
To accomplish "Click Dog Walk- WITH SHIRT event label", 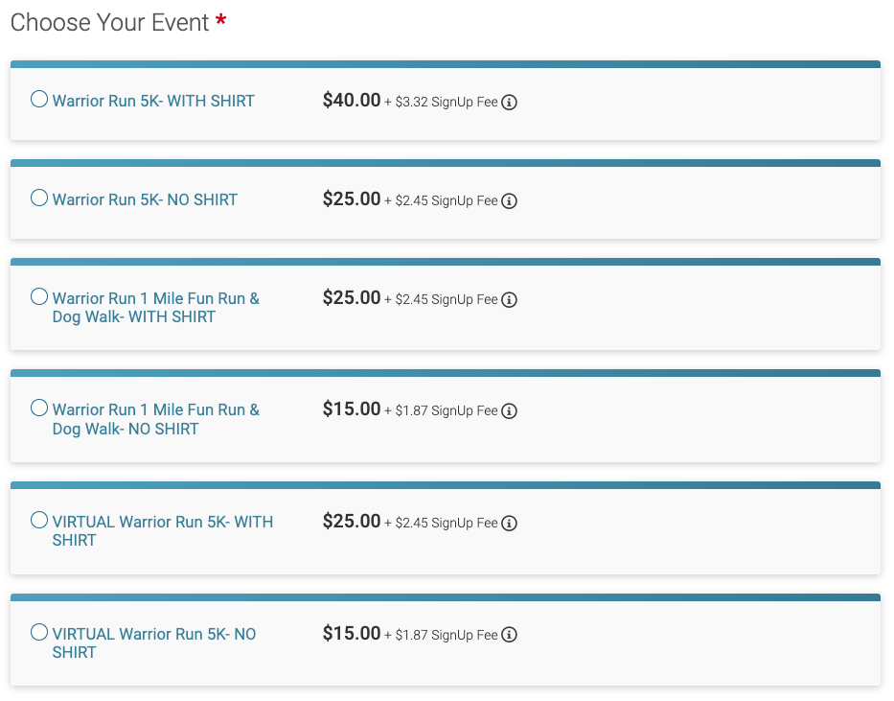I will pos(155,308).
